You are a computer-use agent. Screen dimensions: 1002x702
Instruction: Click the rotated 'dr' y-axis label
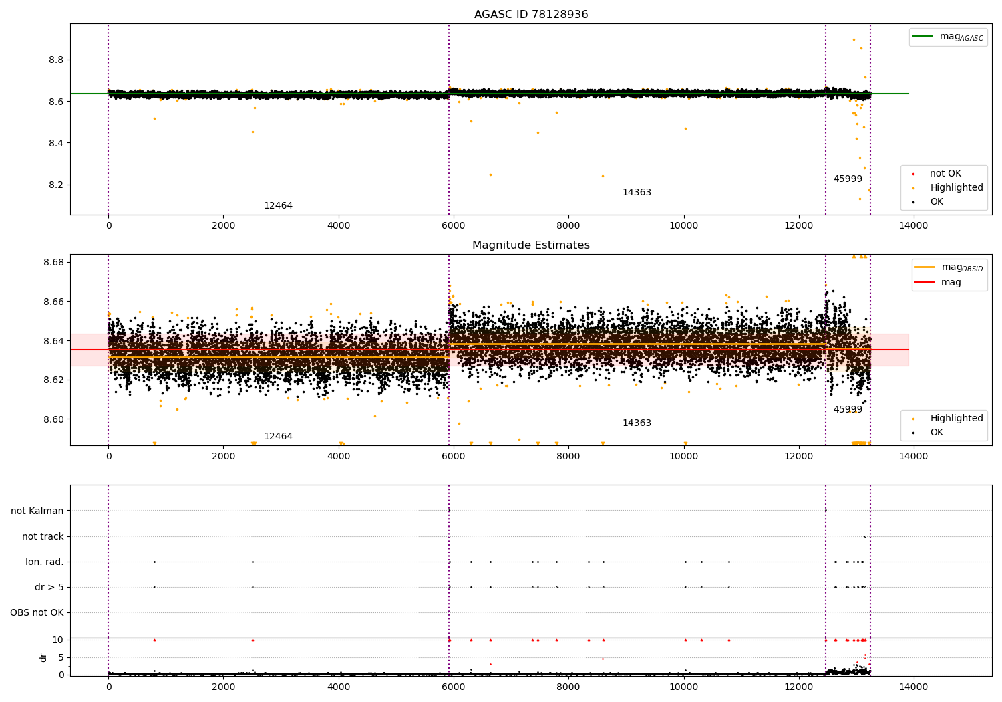43,657
